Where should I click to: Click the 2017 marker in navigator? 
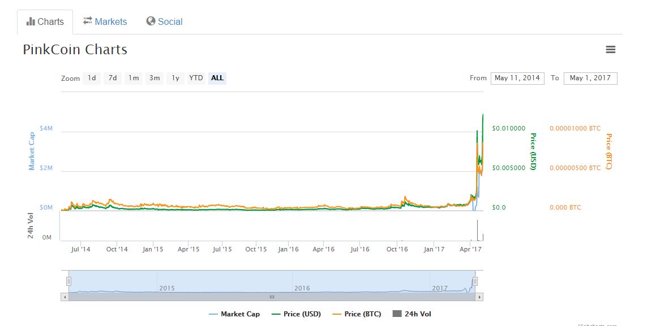[x=440, y=289]
